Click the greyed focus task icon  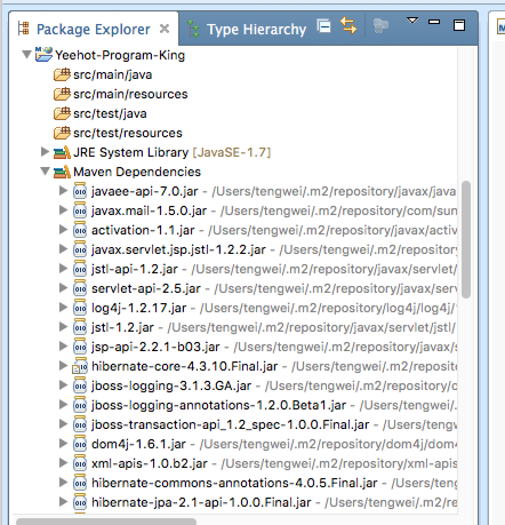click(x=380, y=26)
